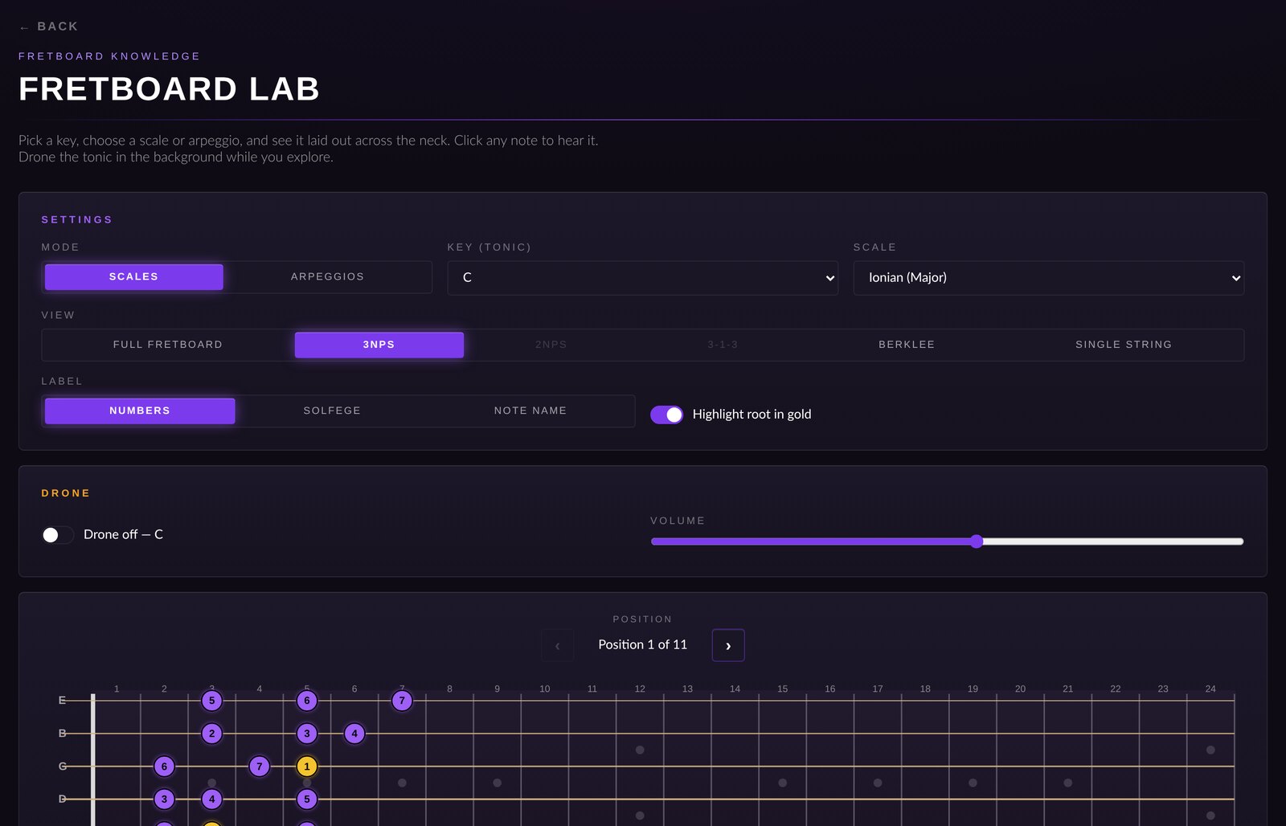Play note 4 on the D string
This screenshot has height=826, width=1286.
212,799
